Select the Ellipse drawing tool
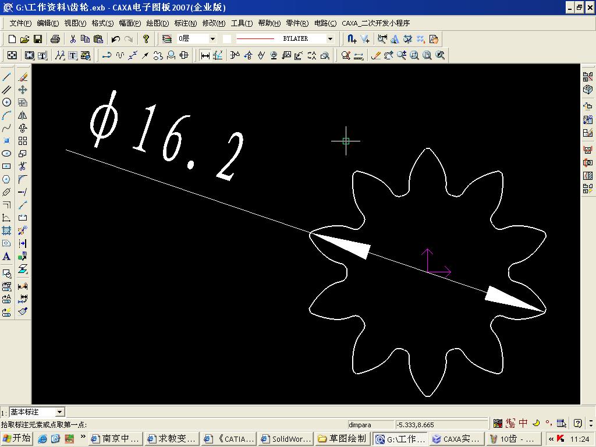Screen dimensions: 596x447 6,154
